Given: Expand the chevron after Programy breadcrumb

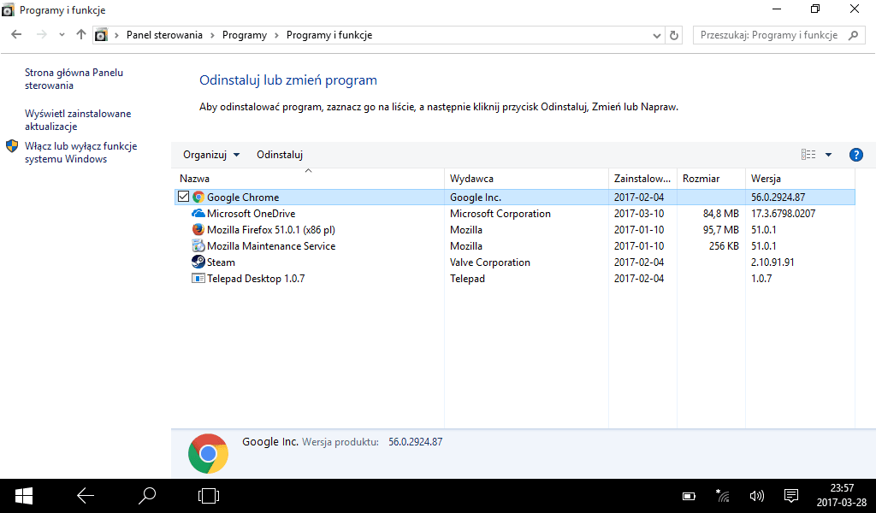Looking at the screenshot, I should [x=276, y=35].
